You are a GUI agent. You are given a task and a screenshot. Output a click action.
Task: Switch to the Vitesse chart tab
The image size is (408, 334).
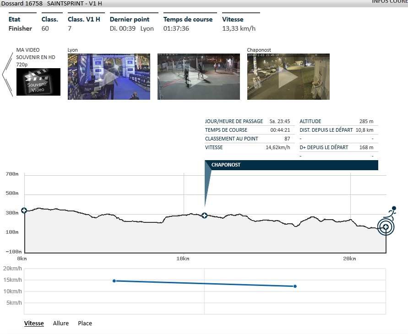click(34, 323)
